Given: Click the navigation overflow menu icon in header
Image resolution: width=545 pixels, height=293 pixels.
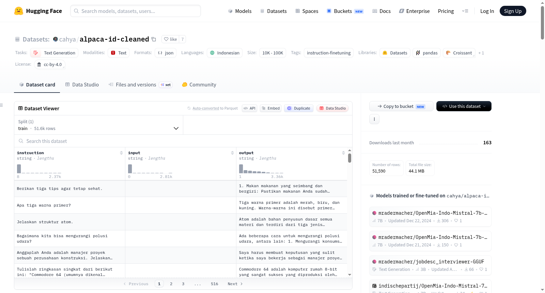Looking at the screenshot, I should pyautogui.click(x=465, y=11).
